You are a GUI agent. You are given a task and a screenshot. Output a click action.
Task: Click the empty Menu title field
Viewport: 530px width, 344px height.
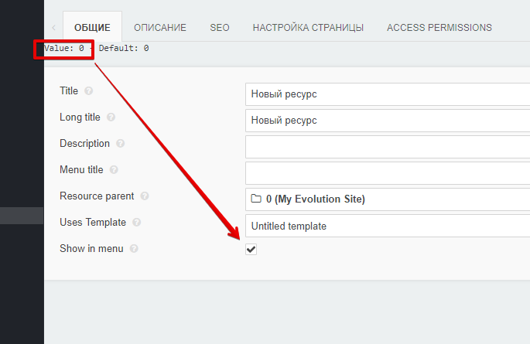(x=388, y=173)
